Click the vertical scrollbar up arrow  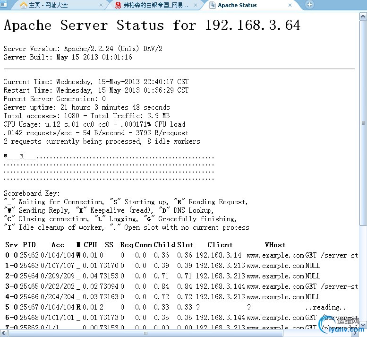[363, 16]
